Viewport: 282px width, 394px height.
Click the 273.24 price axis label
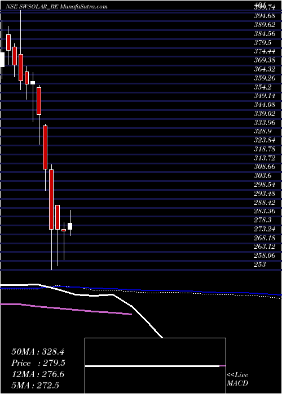pos(265,229)
